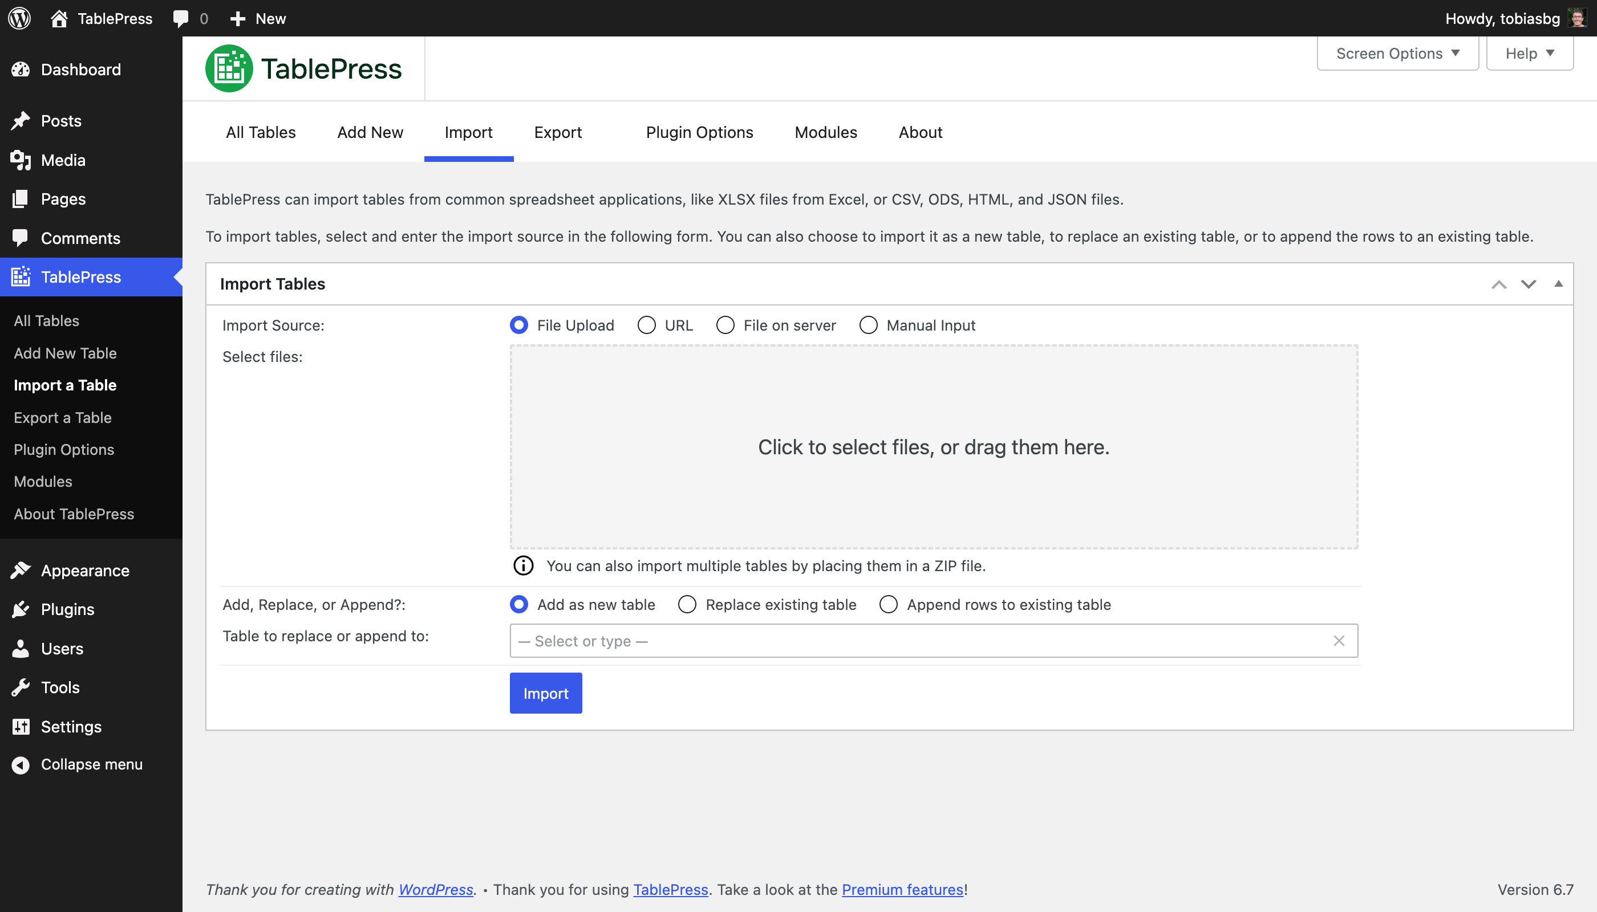Select the Media library icon
Image resolution: width=1597 pixels, height=912 pixels.
[x=21, y=160]
